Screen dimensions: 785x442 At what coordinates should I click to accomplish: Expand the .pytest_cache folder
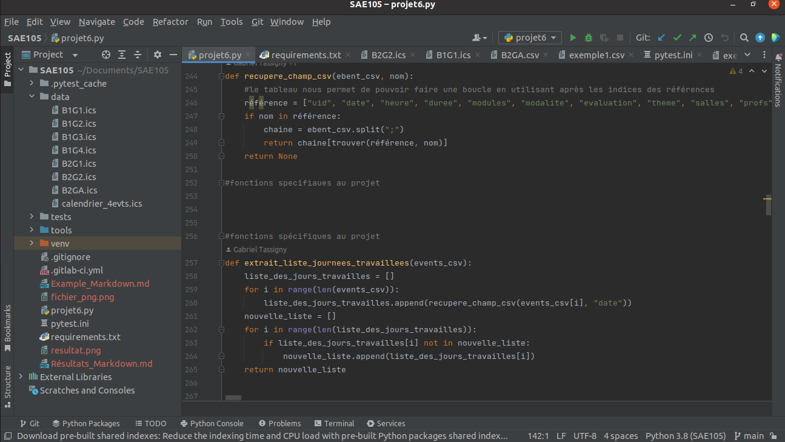[x=32, y=84]
